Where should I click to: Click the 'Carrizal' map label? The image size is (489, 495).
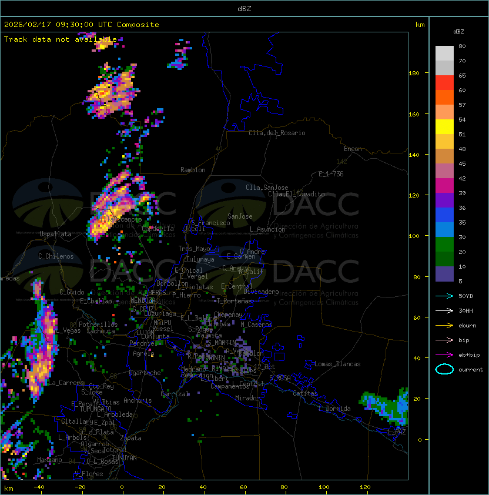click(x=175, y=394)
